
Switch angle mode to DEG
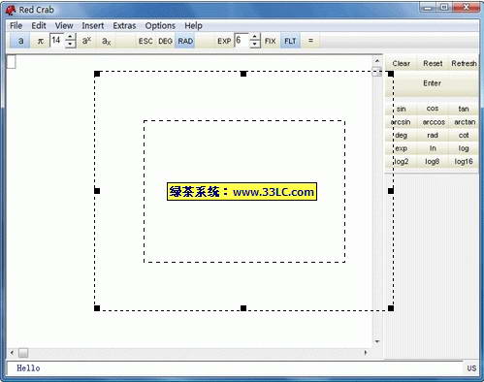tap(165, 41)
